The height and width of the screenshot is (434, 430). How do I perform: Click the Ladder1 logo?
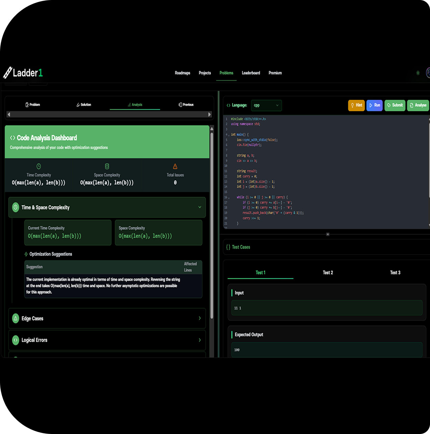coord(23,73)
